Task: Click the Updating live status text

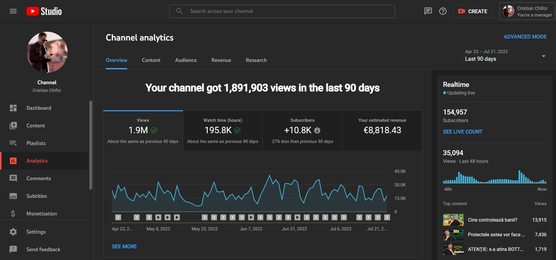Action: click(x=461, y=93)
